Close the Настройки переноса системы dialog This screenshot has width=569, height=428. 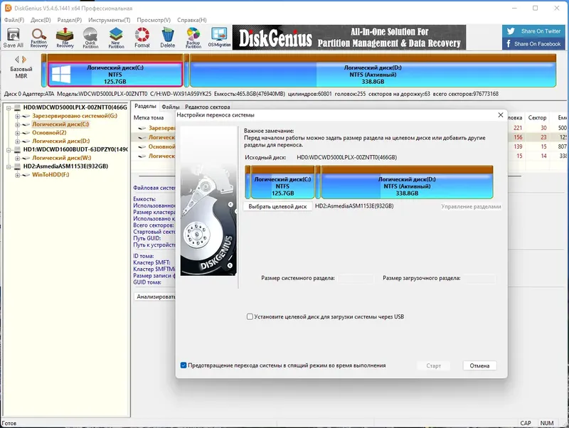[501, 115]
